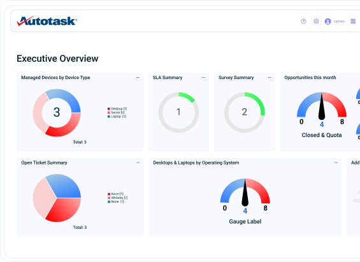Click the value 4 on Gauge Label gauge
Viewport: 360px width, 262px height.
click(x=245, y=211)
